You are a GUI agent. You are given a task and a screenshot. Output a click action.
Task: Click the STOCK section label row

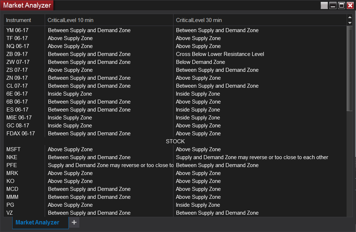pos(175,141)
